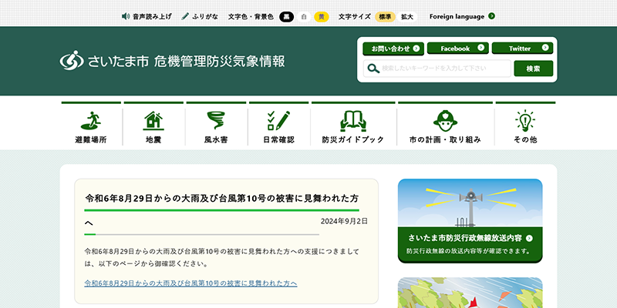Click the house earthquake icon
The width and height of the screenshot is (617, 308).
153,121
